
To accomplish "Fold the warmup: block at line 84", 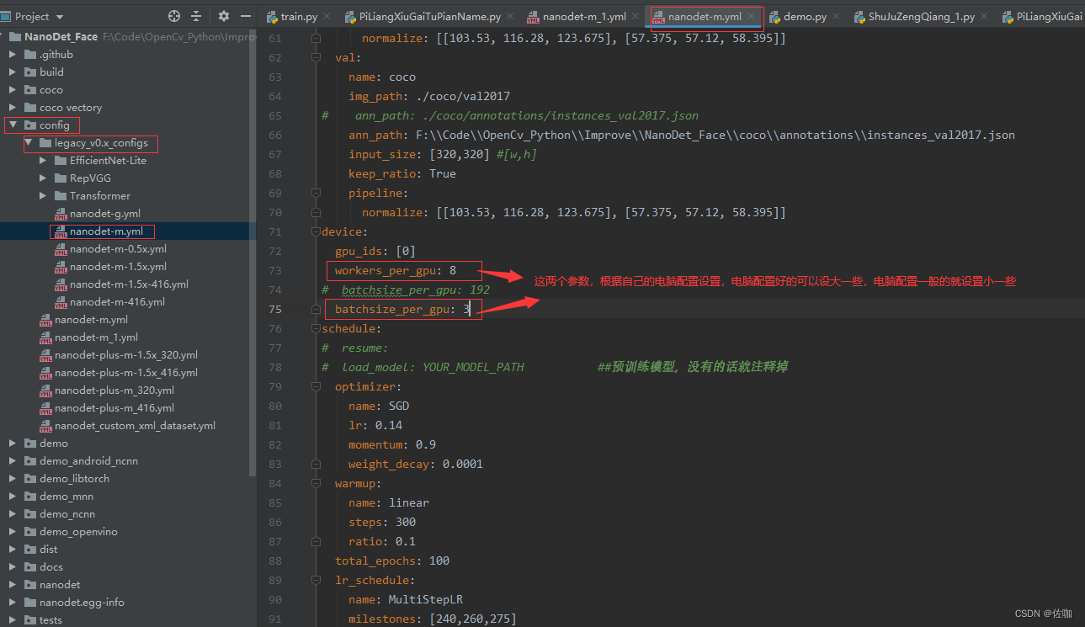I will click(316, 484).
